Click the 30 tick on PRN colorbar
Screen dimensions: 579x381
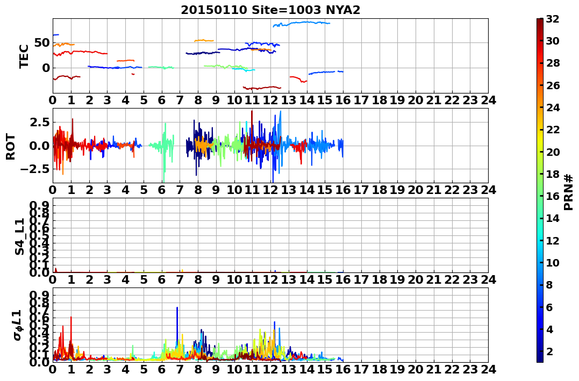[x=553, y=41]
